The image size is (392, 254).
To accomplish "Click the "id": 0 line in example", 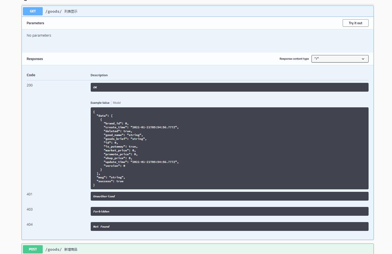I will click(x=111, y=143).
